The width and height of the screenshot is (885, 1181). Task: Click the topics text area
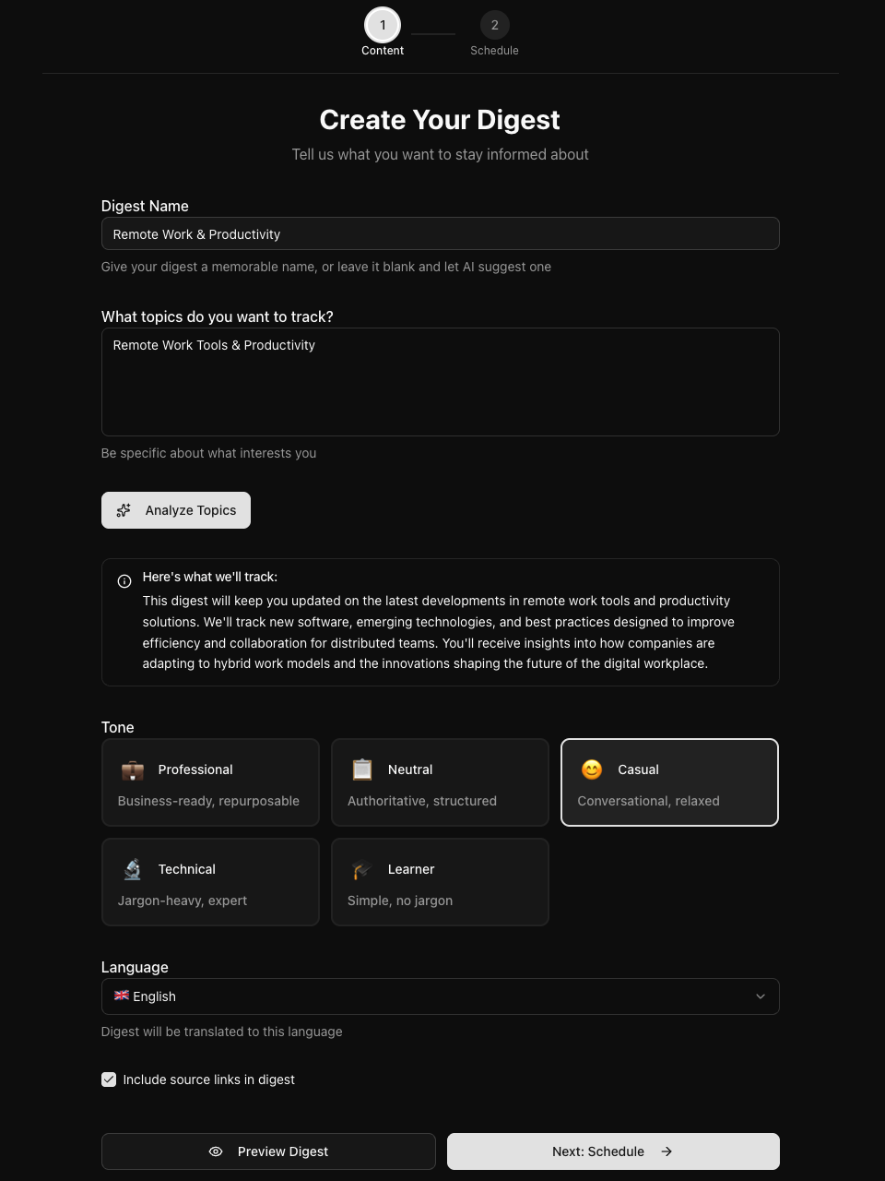pyautogui.click(x=440, y=381)
